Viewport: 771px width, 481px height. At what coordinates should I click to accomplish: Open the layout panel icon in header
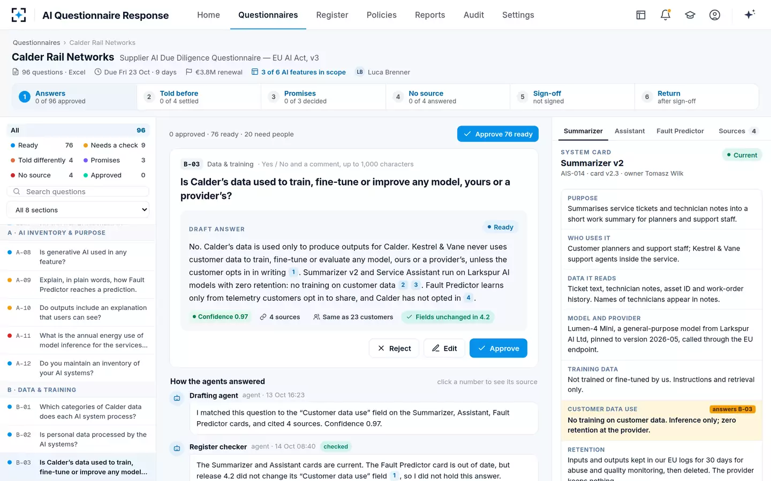641,15
